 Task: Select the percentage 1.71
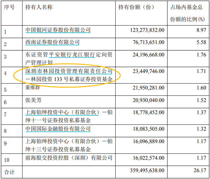201,71
